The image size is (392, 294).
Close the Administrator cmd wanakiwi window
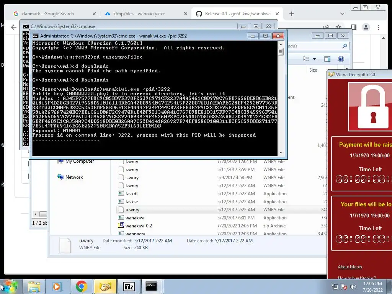tap(278, 36)
